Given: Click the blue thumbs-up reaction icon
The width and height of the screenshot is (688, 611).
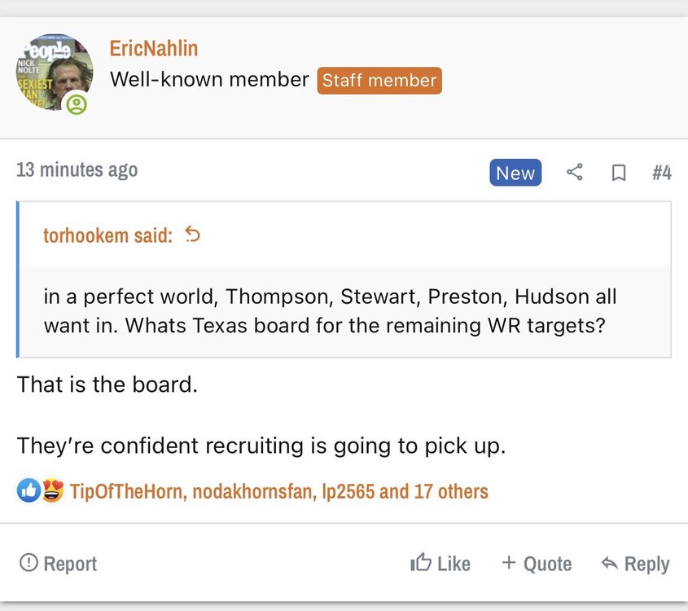Looking at the screenshot, I should [x=28, y=491].
